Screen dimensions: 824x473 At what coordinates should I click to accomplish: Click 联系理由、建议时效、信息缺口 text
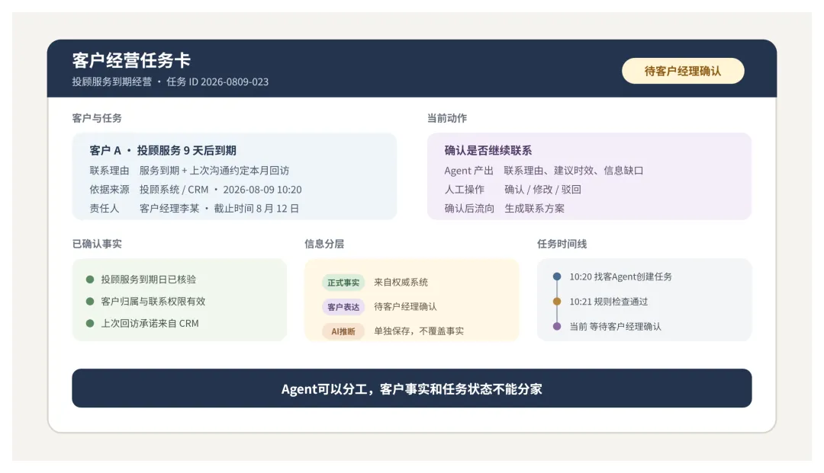574,171
